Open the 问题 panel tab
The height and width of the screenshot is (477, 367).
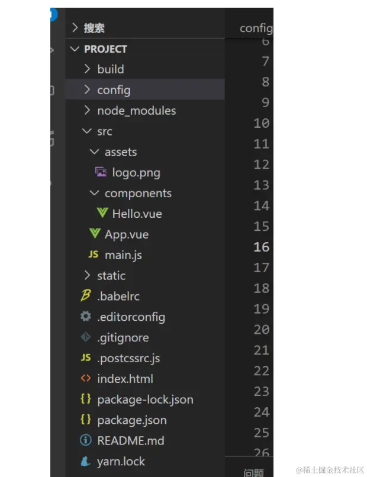point(254,472)
